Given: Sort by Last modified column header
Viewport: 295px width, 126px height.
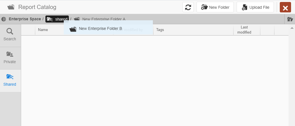Looking at the screenshot, I should (x=244, y=30).
